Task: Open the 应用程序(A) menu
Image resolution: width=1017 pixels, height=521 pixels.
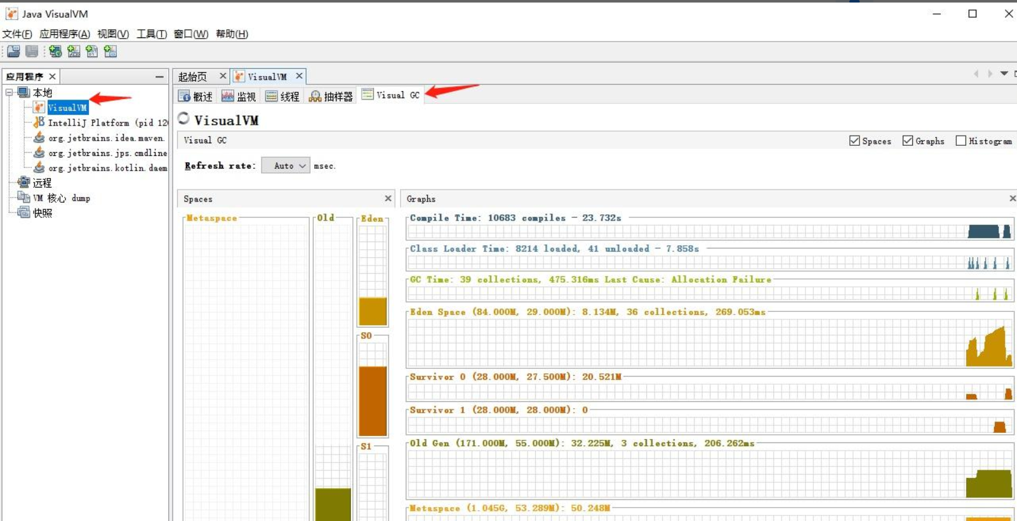Action: [65, 34]
